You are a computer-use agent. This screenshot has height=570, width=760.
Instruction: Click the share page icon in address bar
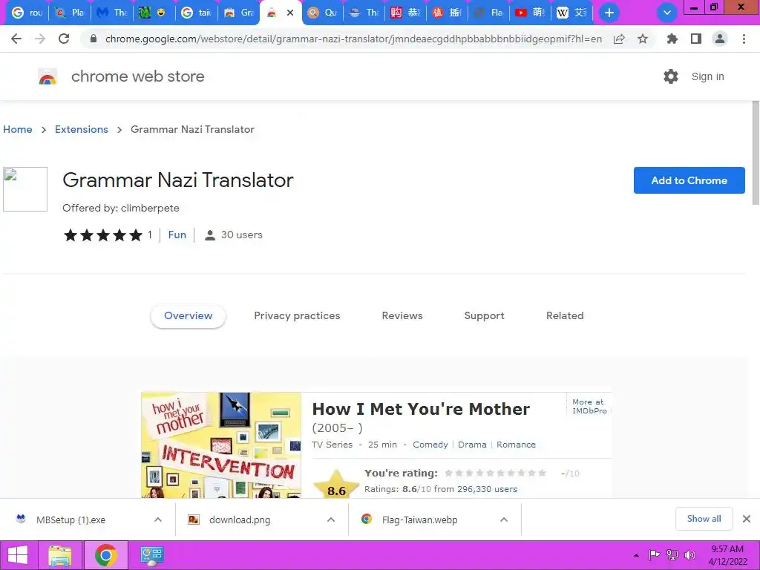coord(619,39)
